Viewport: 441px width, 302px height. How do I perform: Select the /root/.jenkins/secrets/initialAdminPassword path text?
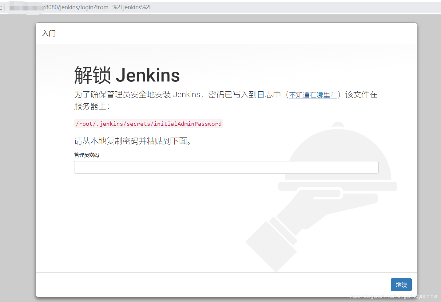point(149,124)
